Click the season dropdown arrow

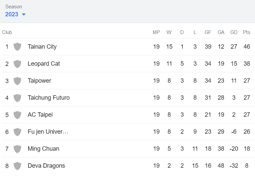[x=24, y=14]
